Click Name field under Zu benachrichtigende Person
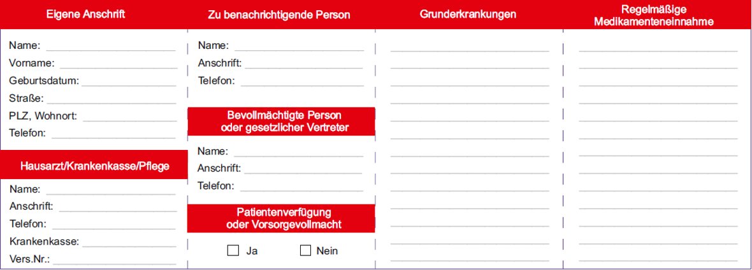Screen dimensions: 752x270 300,46
